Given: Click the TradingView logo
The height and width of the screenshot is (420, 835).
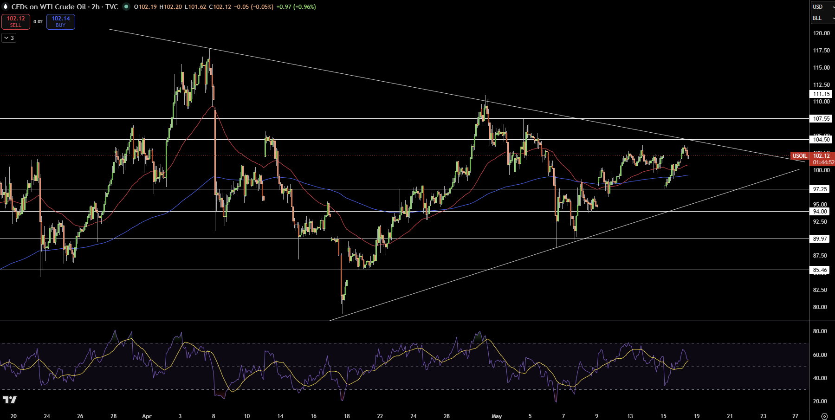Looking at the screenshot, I should (x=10, y=400).
